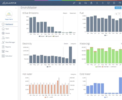The image size is (122, 100).
Task: Open the Calculator sidebar icon
Action: click(3, 56)
